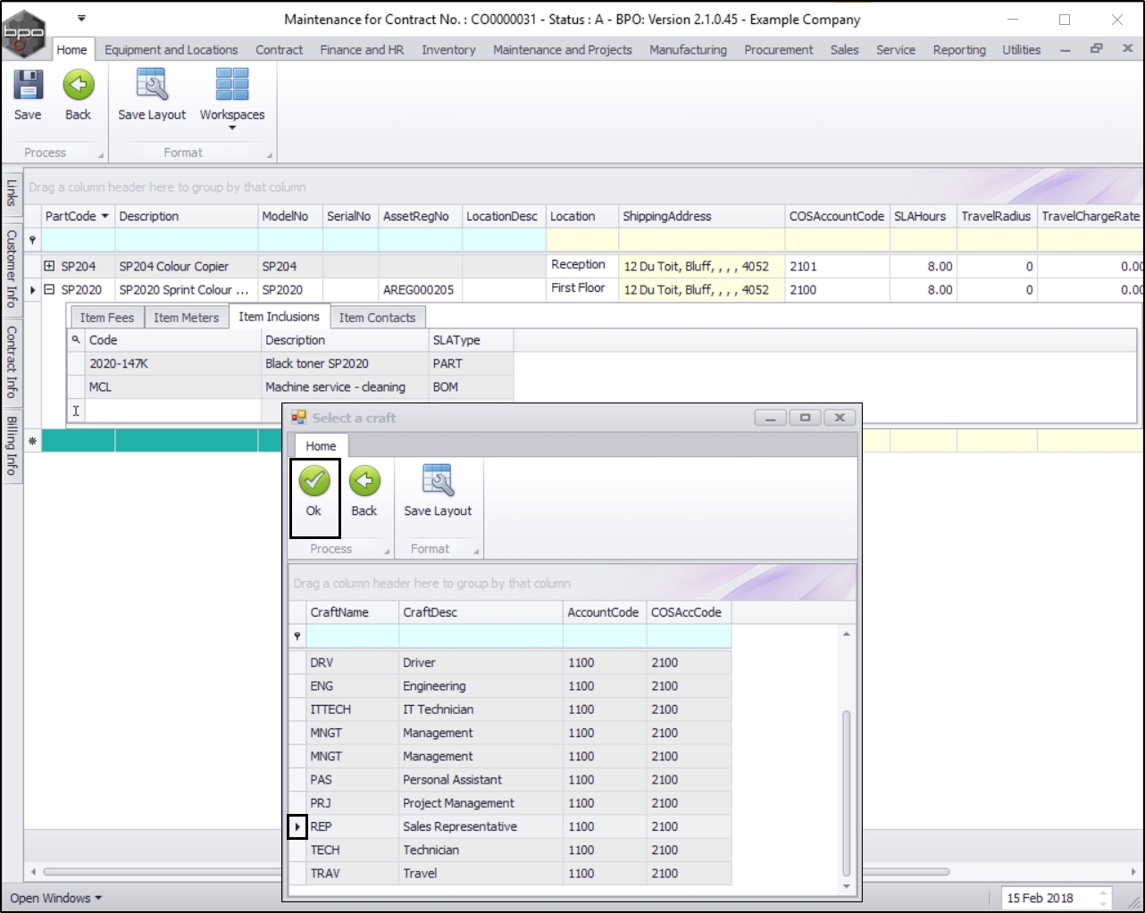The image size is (1145, 913).
Task: Click the CraftName filter input cell
Action: click(x=352, y=635)
